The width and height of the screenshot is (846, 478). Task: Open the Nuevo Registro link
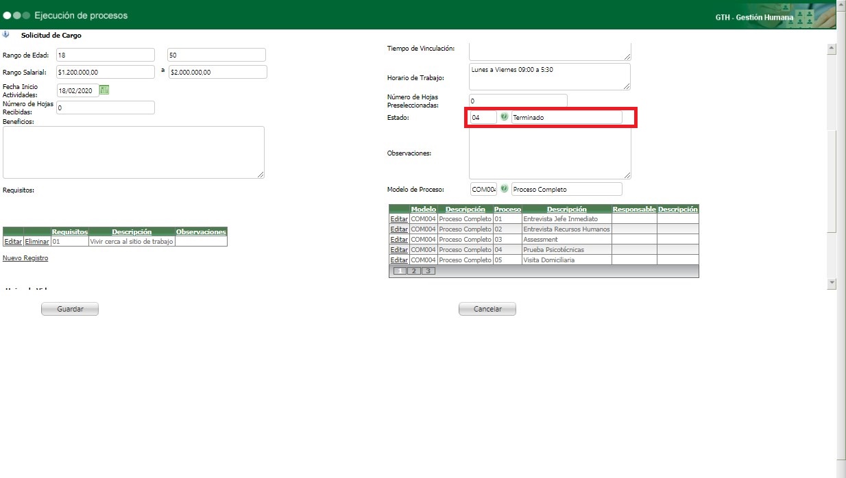(x=25, y=258)
